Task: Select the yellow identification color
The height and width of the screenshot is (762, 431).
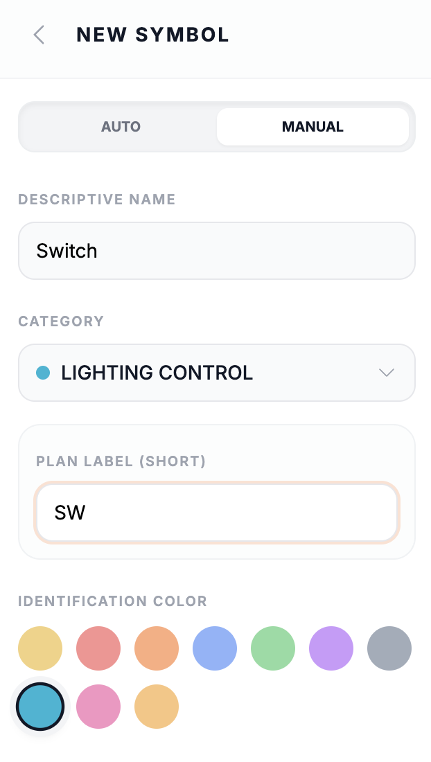Action: coord(40,648)
